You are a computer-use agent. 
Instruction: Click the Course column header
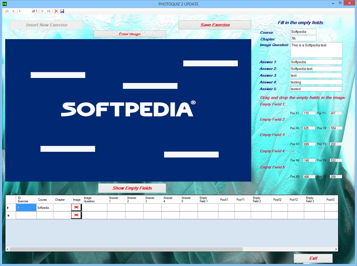click(45, 199)
